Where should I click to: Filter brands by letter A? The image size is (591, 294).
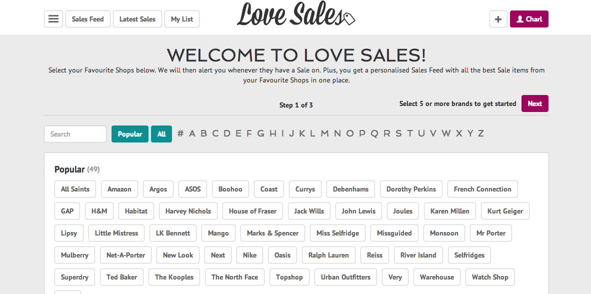point(192,133)
